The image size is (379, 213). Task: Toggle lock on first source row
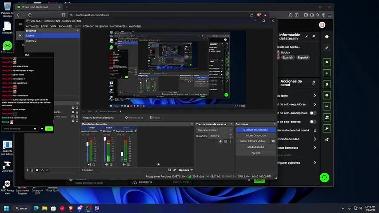coord(77,108)
